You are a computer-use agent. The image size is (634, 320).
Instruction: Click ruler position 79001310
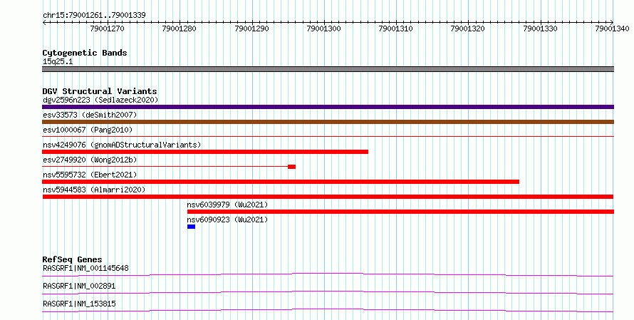click(395, 29)
